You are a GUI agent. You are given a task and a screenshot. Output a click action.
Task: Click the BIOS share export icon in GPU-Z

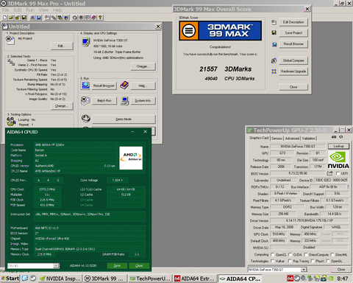coord(330,173)
